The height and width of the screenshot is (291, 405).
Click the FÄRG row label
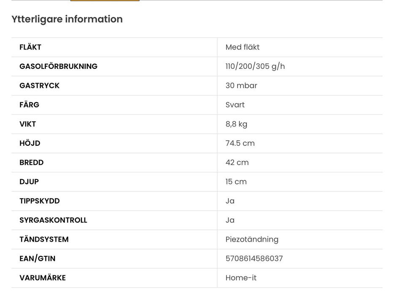click(x=29, y=105)
